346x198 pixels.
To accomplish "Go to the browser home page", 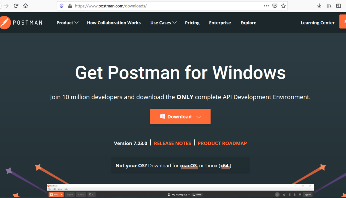I will pyautogui.click(x=26, y=6).
